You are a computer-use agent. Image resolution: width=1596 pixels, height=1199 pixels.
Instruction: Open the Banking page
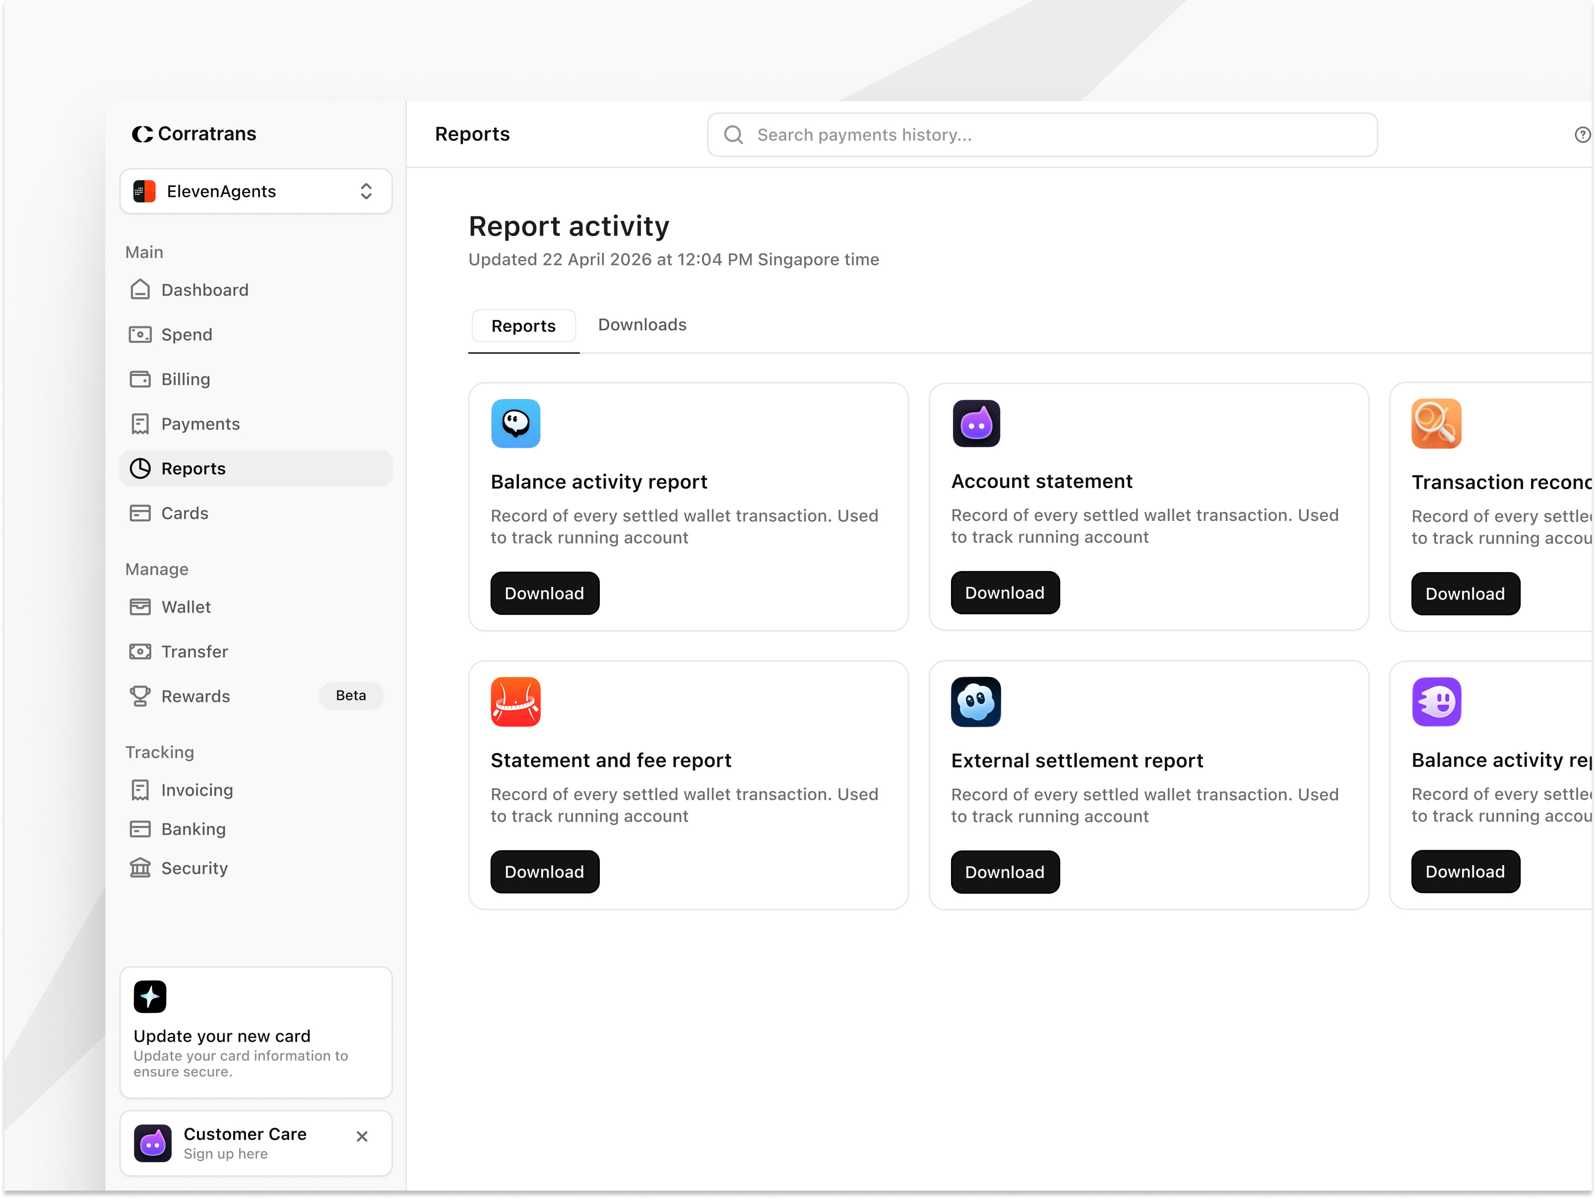(x=256, y=829)
